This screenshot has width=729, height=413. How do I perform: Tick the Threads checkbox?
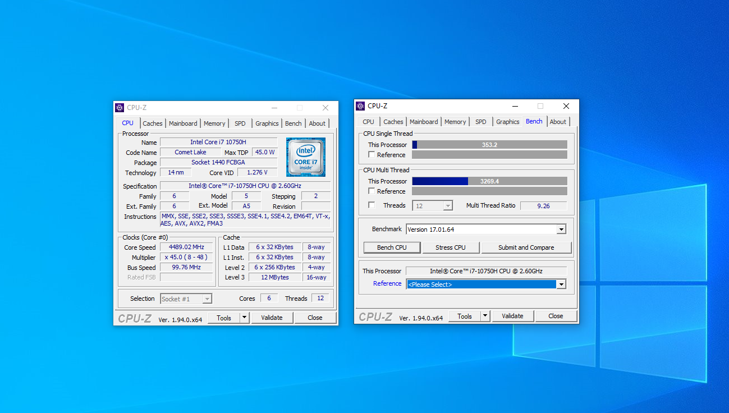click(x=372, y=205)
